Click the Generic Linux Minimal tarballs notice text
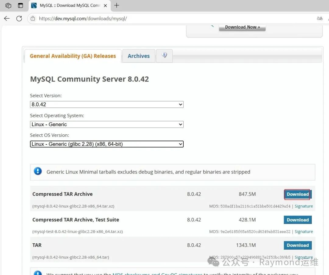This screenshot has width=329, height=275. pos(148,172)
